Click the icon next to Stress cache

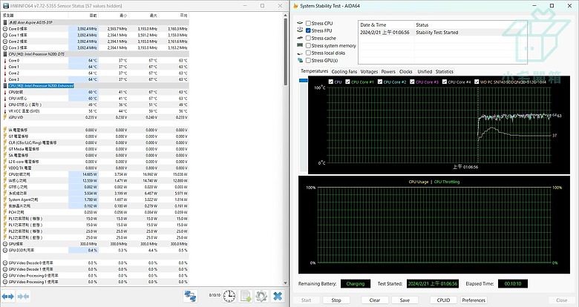[300, 38]
